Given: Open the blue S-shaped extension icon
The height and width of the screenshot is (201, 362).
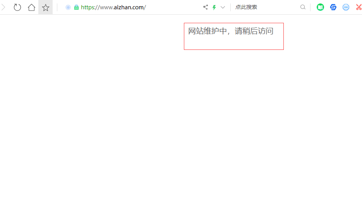Looking at the screenshot, I should [333, 7].
